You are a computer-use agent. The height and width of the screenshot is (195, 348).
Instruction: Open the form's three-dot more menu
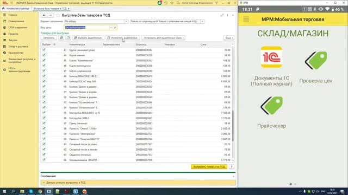click(227, 15)
